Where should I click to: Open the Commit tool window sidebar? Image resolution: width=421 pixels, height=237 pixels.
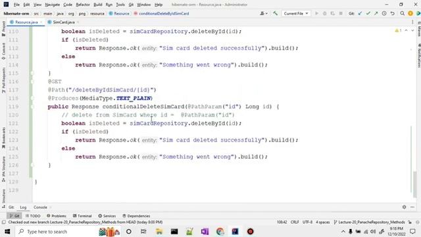click(x=3, y=51)
